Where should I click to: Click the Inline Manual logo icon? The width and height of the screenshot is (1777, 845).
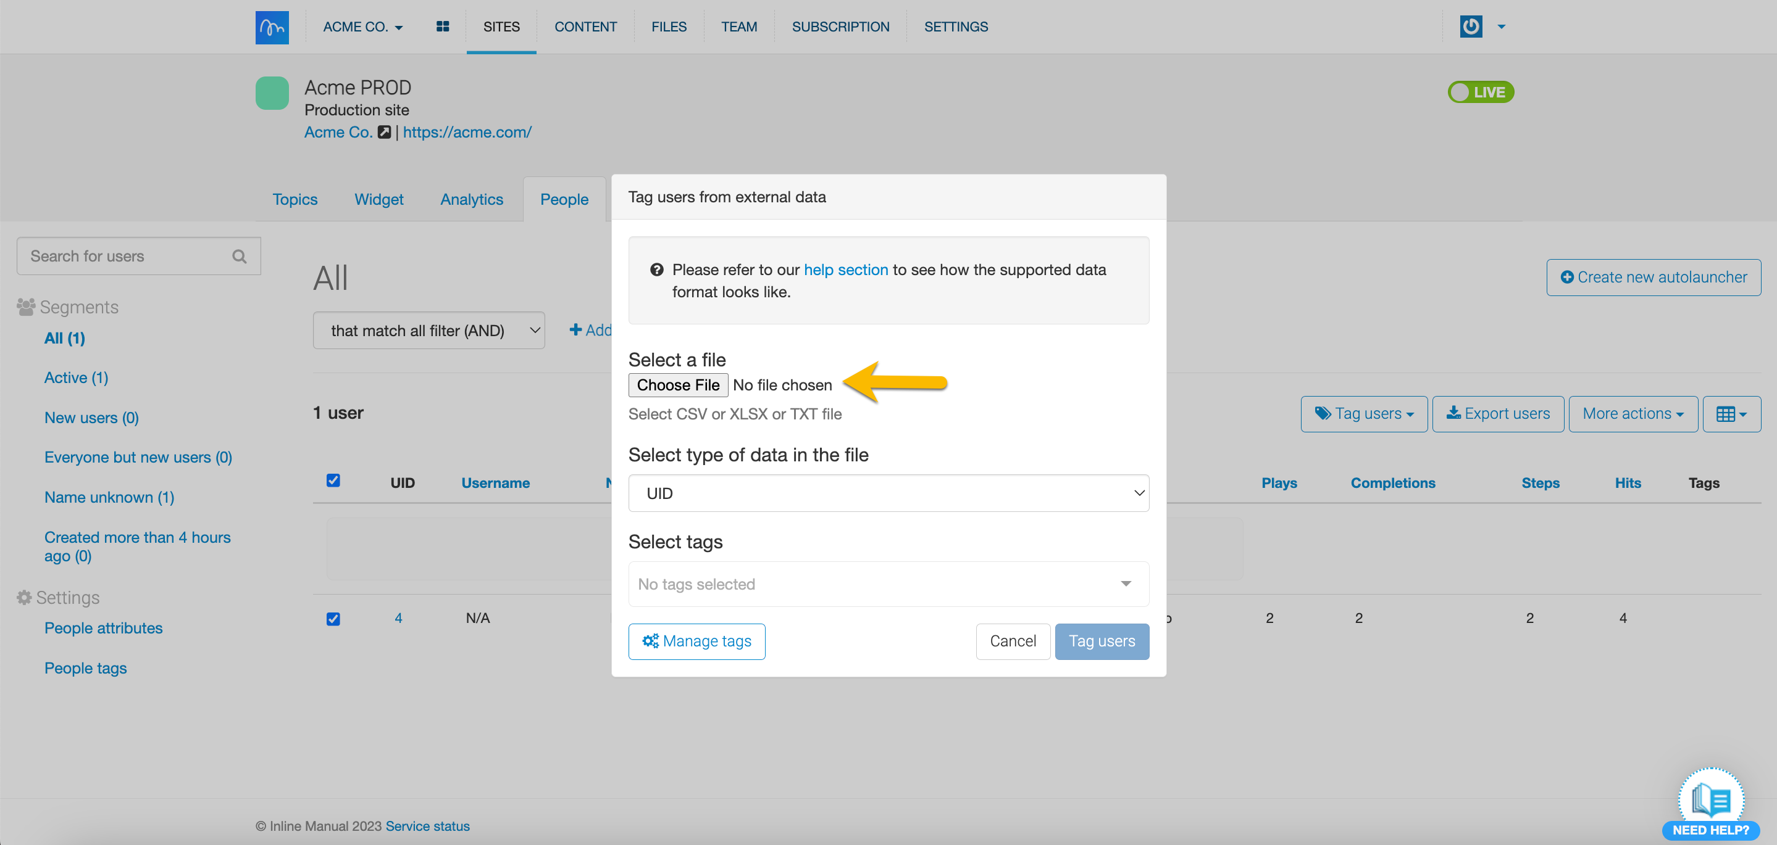pyautogui.click(x=272, y=27)
